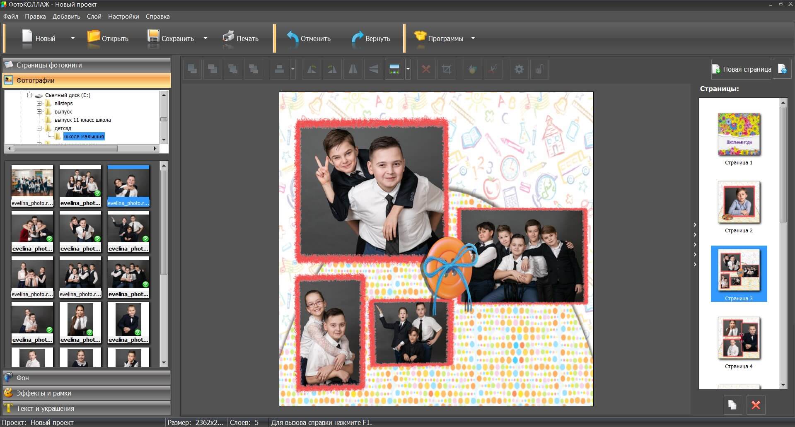
Task: Select the Страница 3 thumbnail
Action: coord(739,274)
